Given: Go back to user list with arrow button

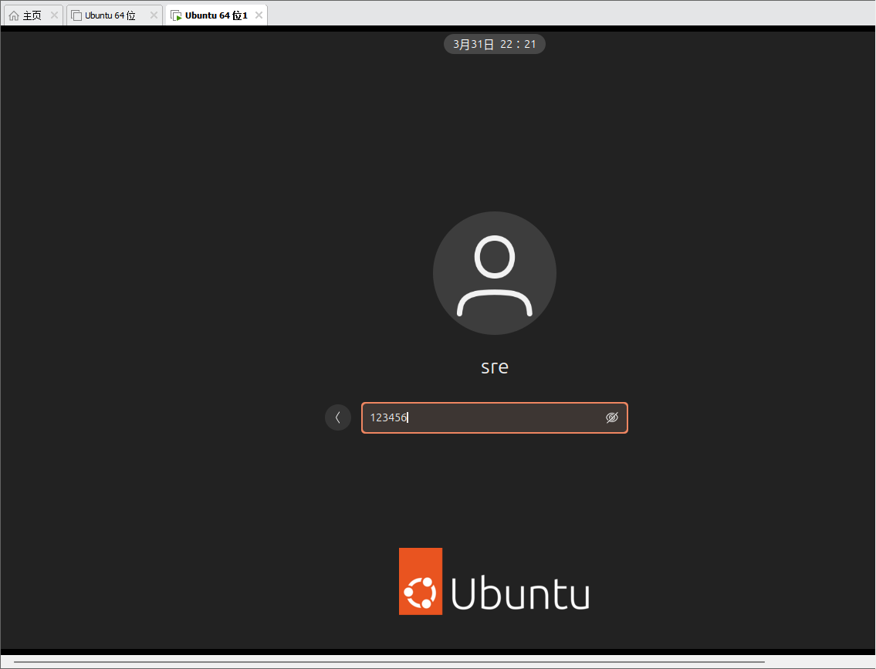Looking at the screenshot, I should pyautogui.click(x=338, y=417).
